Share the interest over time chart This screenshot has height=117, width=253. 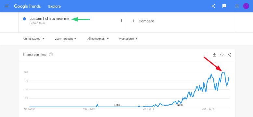(229, 55)
